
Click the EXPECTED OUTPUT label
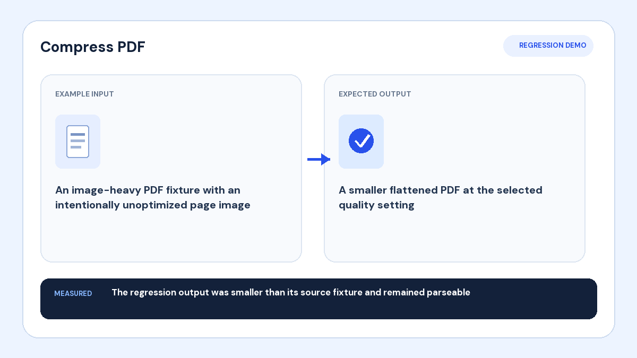tap(375, 94)
